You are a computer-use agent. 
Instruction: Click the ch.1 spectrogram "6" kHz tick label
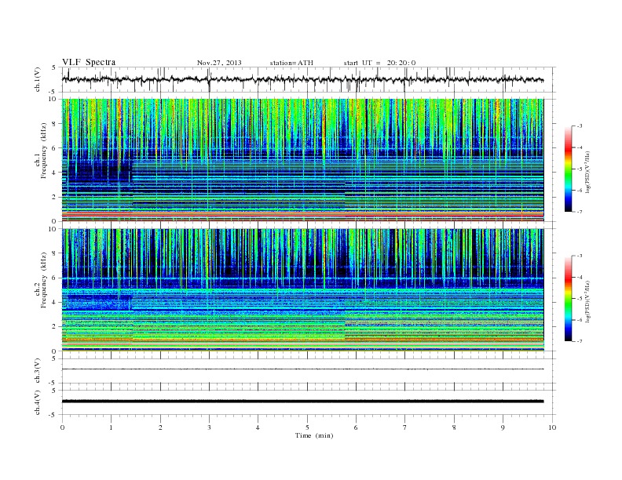[55, 148]
